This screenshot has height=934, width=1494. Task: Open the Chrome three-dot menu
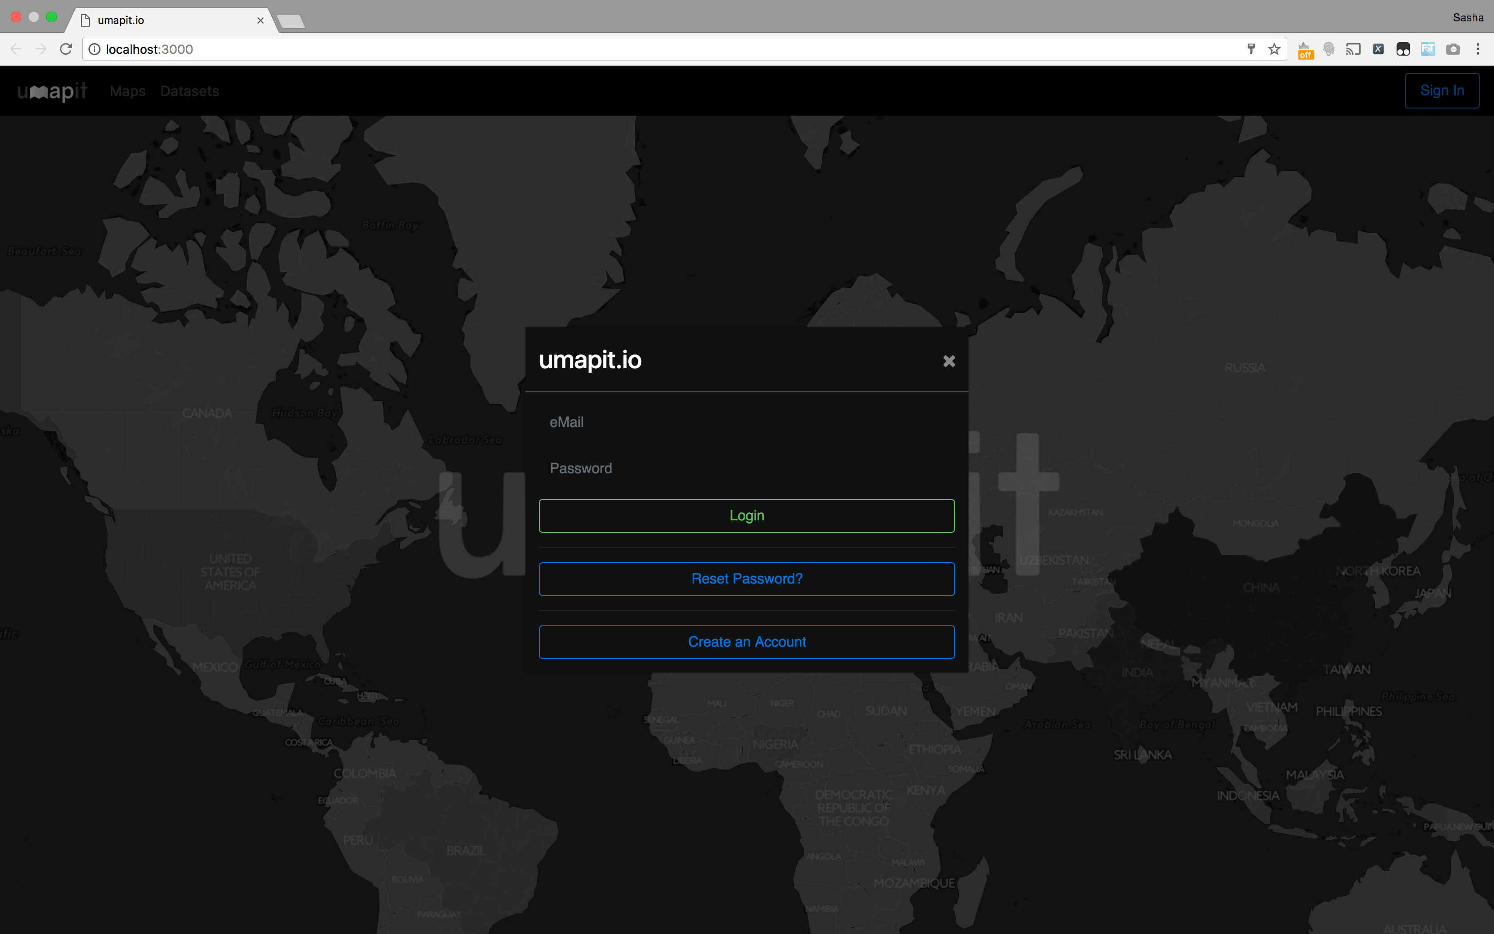1478,49
